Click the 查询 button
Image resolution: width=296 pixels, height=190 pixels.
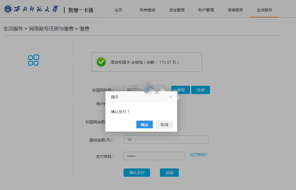[181, 90]
